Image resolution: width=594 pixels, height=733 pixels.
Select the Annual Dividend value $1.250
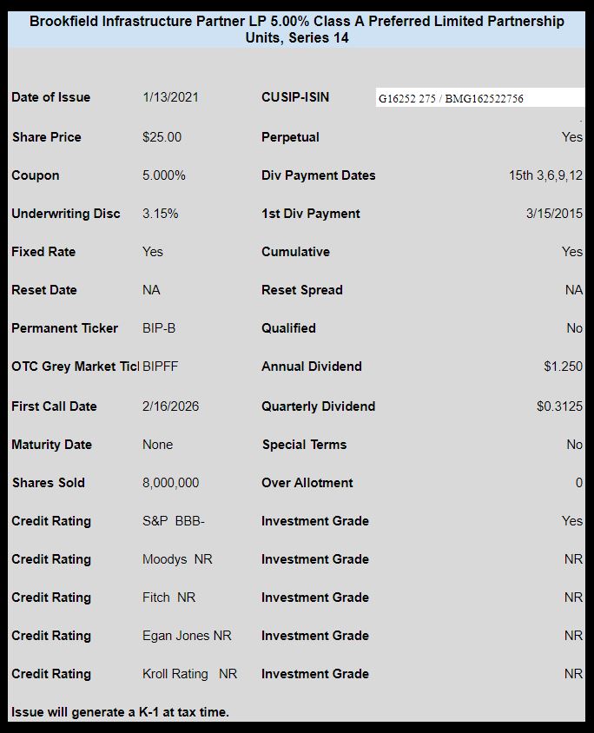coord(563,366)
